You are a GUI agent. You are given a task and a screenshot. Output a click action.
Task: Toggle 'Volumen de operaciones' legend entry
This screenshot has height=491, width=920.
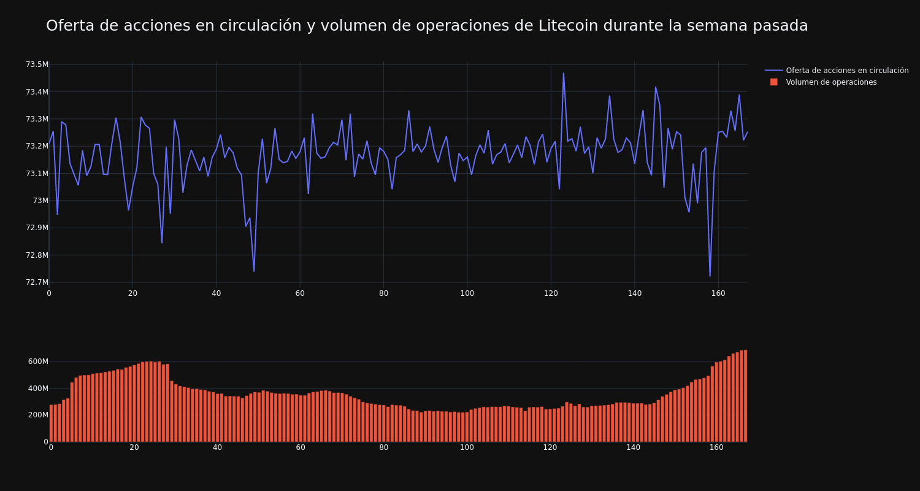coord(831,82)
